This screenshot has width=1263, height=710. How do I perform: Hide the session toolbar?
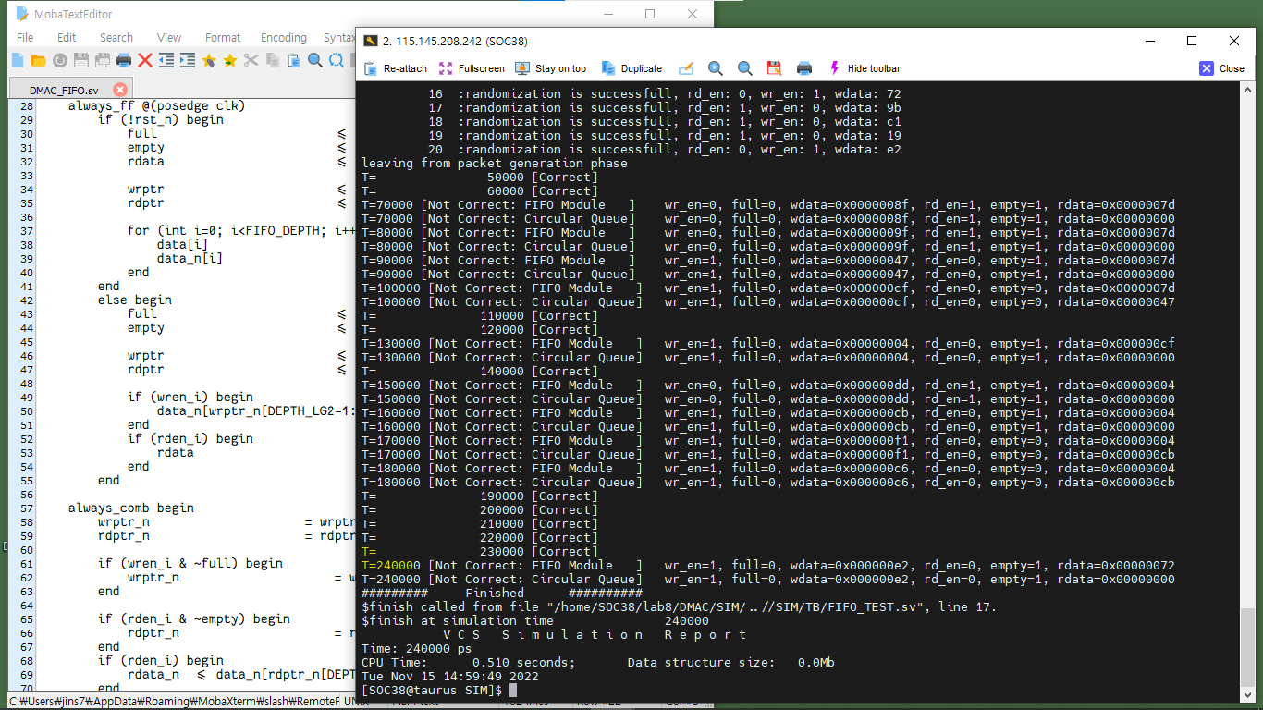(868, 68)
